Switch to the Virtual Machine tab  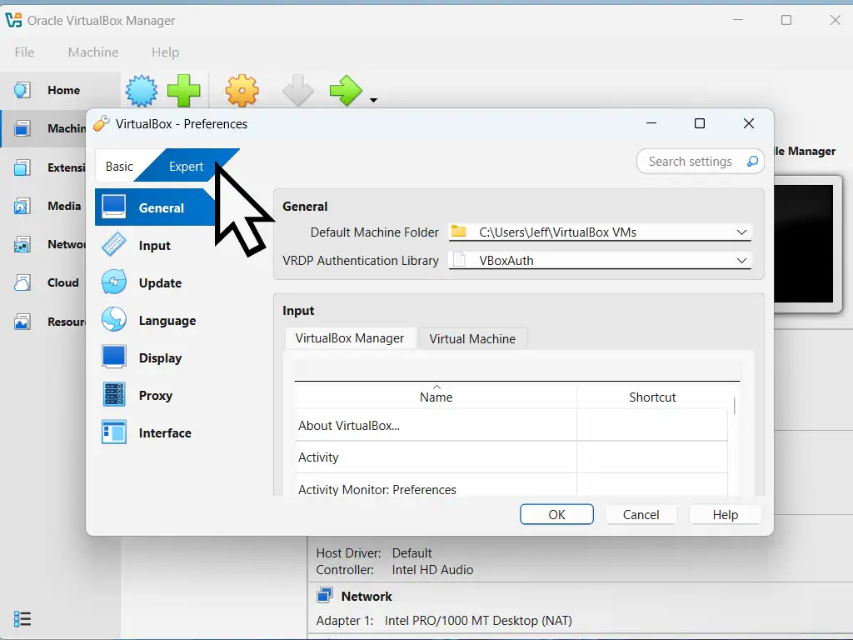[x=472, y=339]
